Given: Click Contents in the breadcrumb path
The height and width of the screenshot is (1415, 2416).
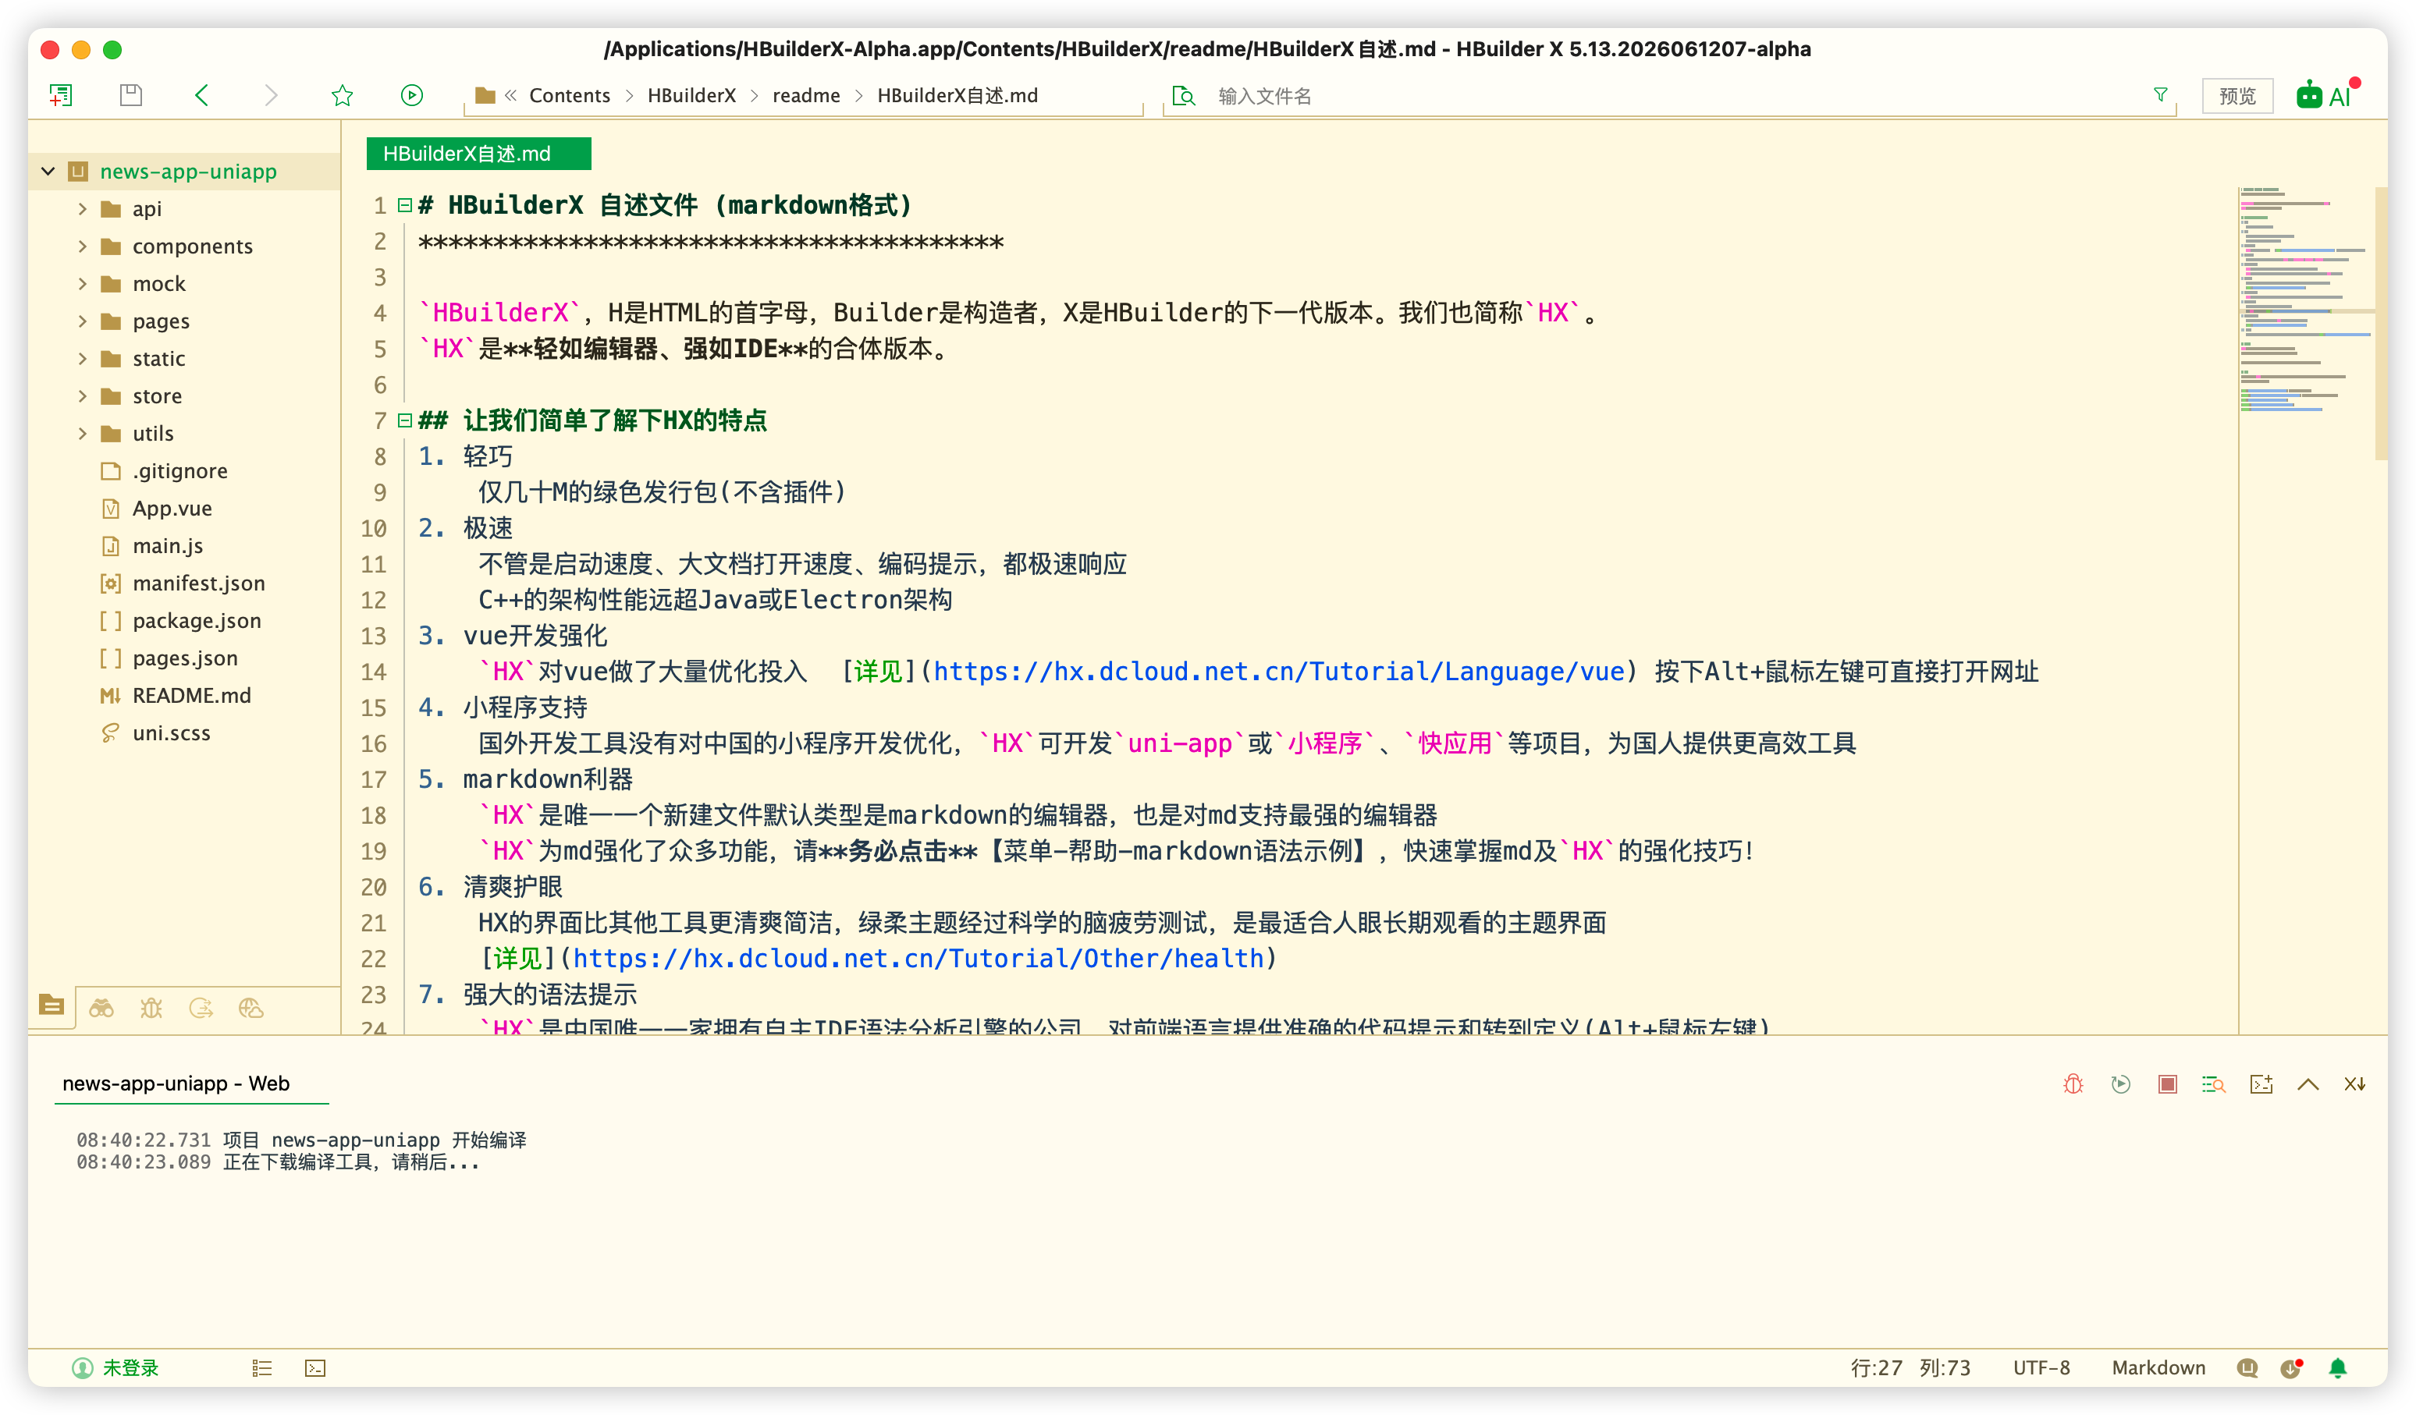Looking at the screenshot, I should click(570, 96).
